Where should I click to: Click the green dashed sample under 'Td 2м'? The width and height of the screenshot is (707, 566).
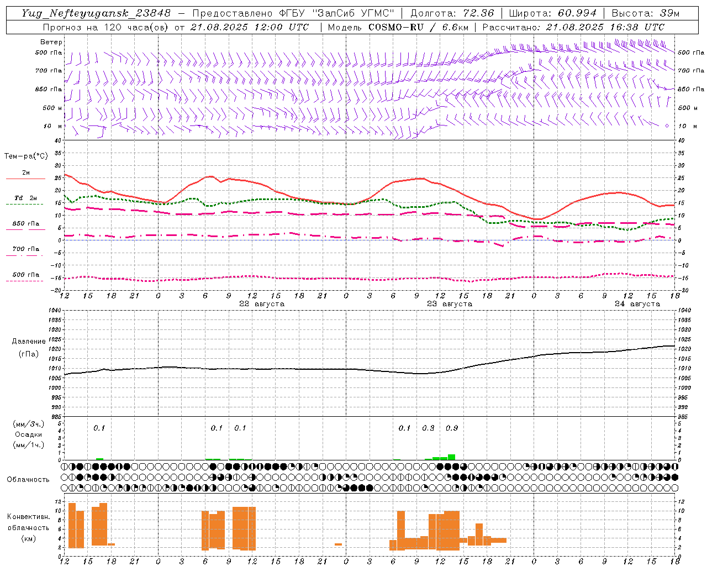[x=24, y=204]
